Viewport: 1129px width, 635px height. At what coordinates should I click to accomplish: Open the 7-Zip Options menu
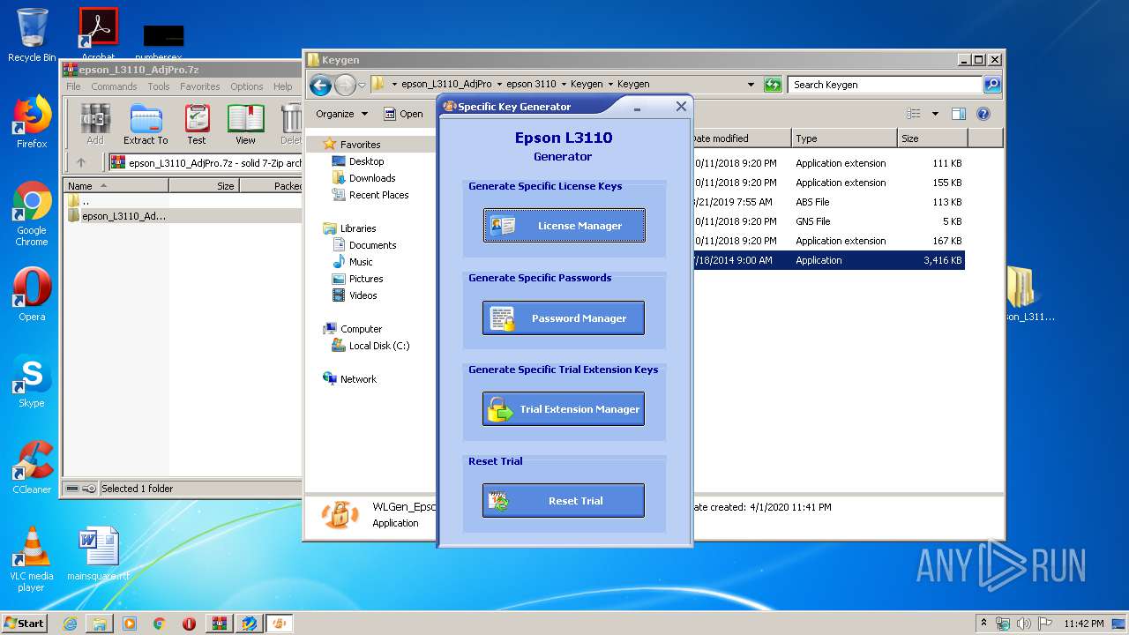pyautogui.click(x=247, y=86)
